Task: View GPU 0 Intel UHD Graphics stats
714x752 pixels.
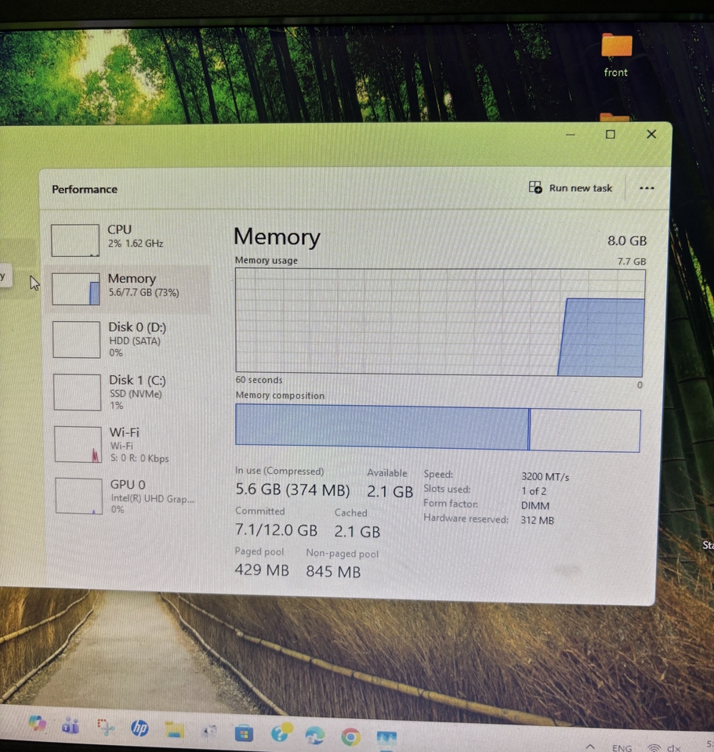Action: pyautogui.click(x=125, y=497)
